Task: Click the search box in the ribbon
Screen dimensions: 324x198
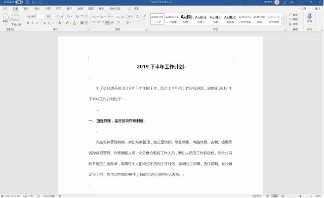Action: coord(134,9)
